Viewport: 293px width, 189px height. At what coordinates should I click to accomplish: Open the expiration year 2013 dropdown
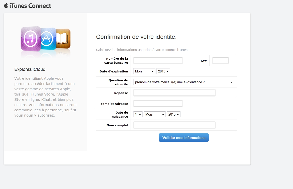pyautogui.click(x=163, y=71)
